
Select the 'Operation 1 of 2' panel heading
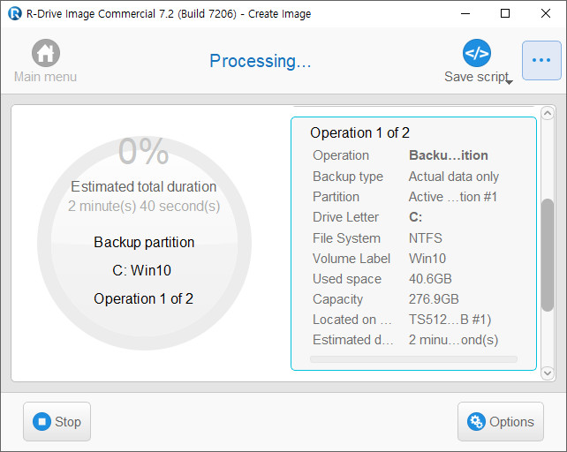[359, 132]
